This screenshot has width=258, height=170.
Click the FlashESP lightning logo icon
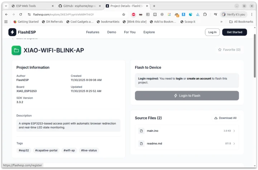12,32
